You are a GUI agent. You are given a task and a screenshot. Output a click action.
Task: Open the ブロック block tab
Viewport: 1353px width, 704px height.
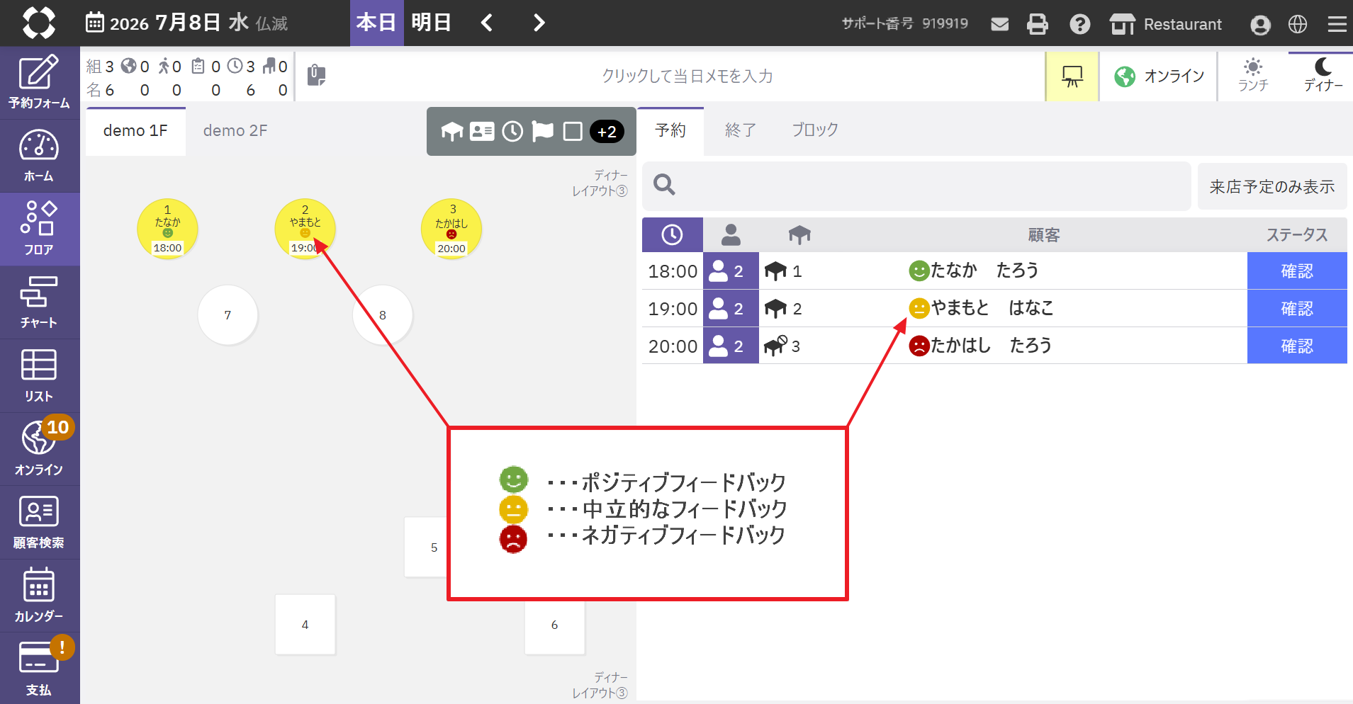tap(815, 130)
